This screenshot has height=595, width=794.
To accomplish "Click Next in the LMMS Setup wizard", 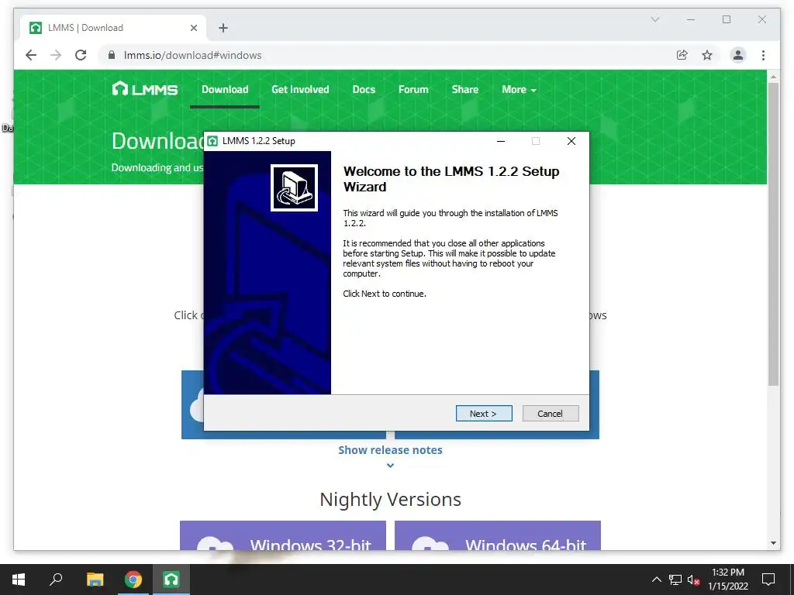I will click(484, 414).
